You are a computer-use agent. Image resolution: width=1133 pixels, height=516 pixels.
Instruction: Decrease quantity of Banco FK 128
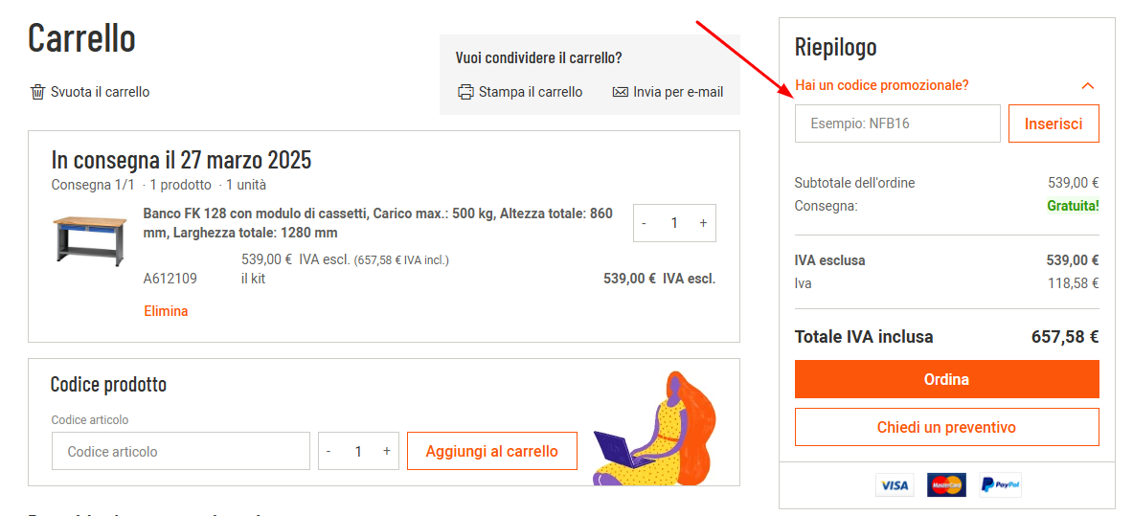[x=645, y=223]
